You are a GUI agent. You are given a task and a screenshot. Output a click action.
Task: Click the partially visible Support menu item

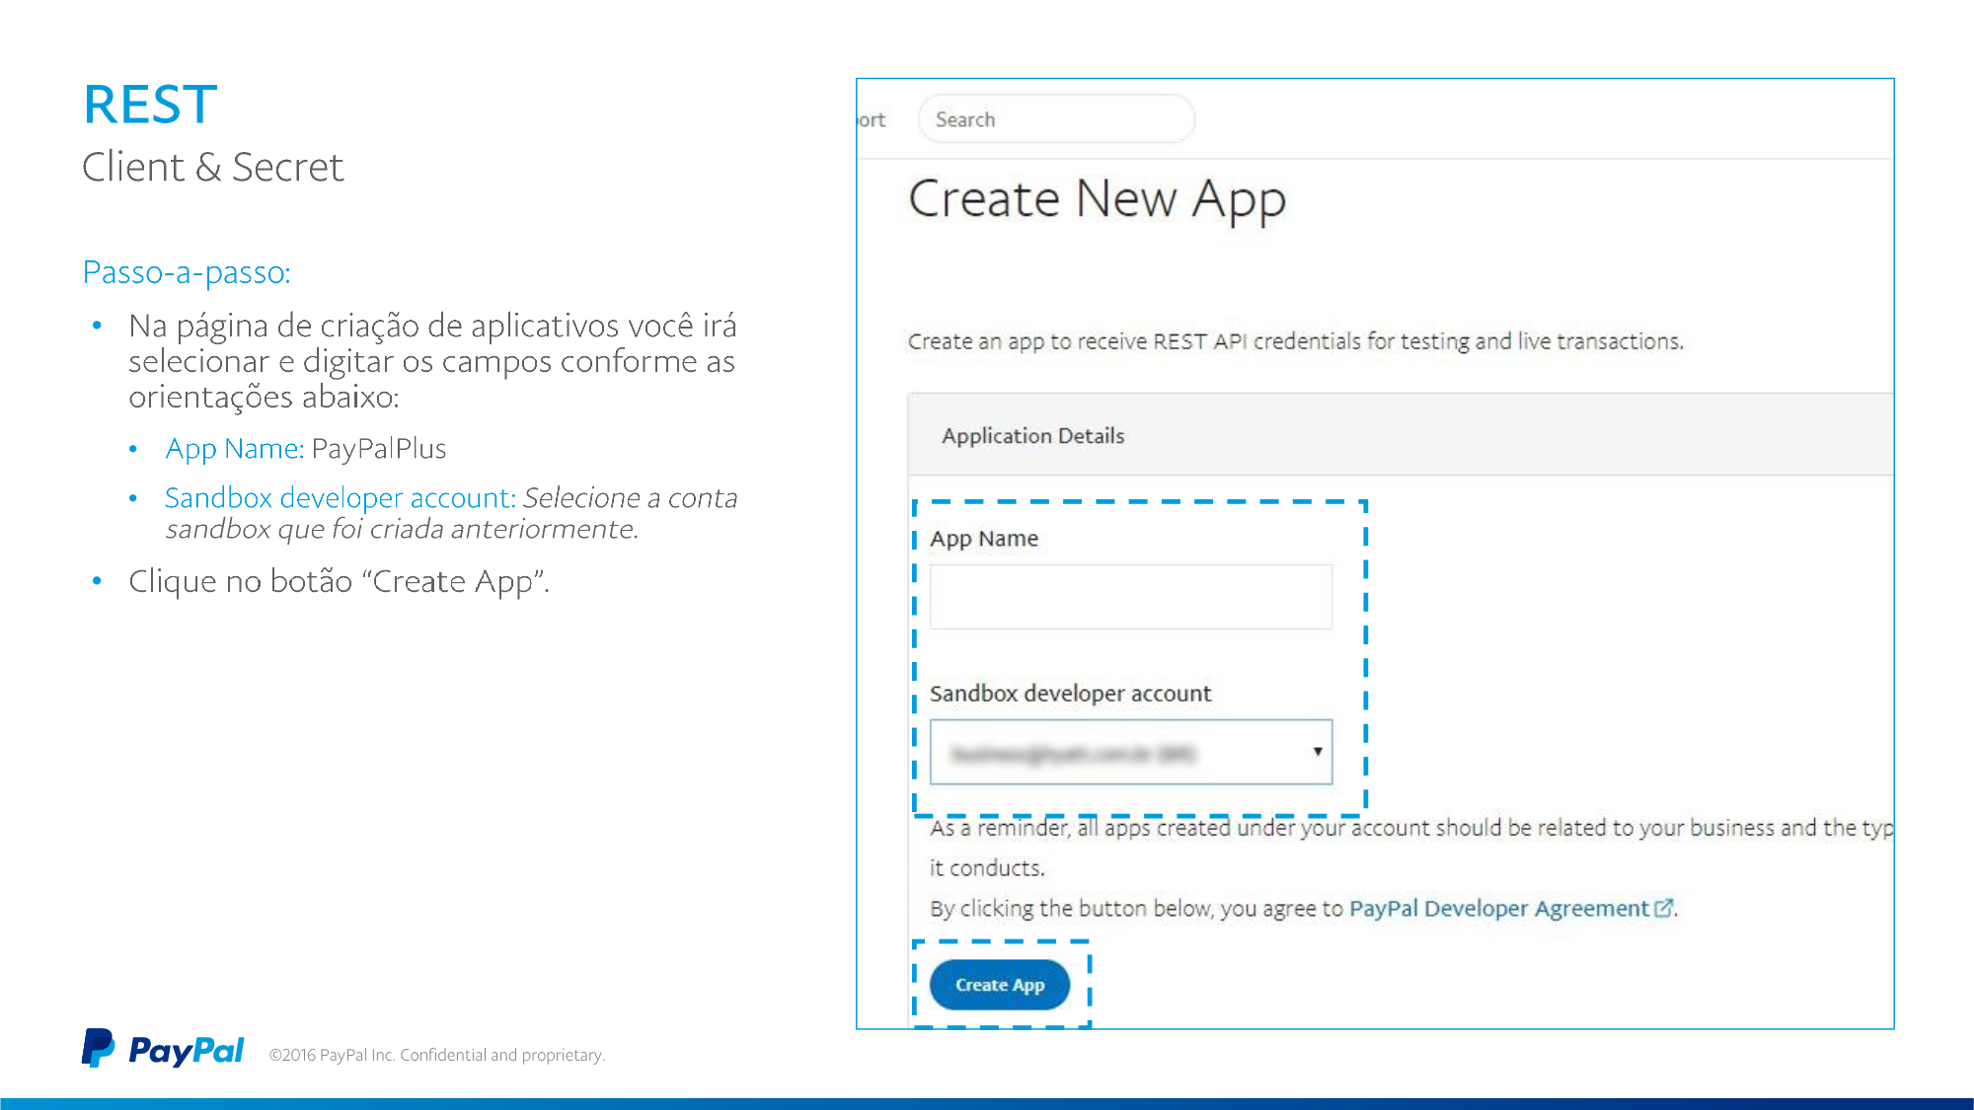click(x=872, y=119)
